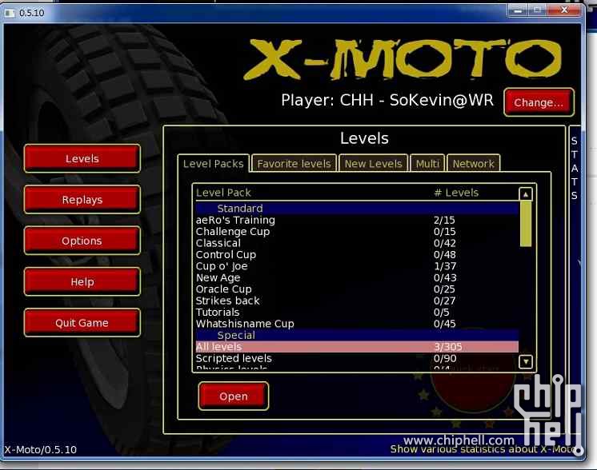Switch to the Network tab
The width and height of the screenshot is (597, 470).
(x=473, y=164)
